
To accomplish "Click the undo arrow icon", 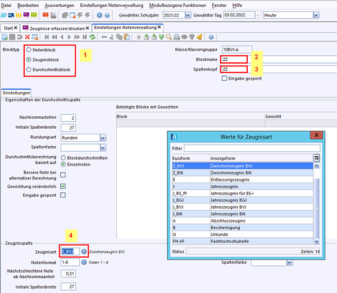I will (x=20, y=37).
